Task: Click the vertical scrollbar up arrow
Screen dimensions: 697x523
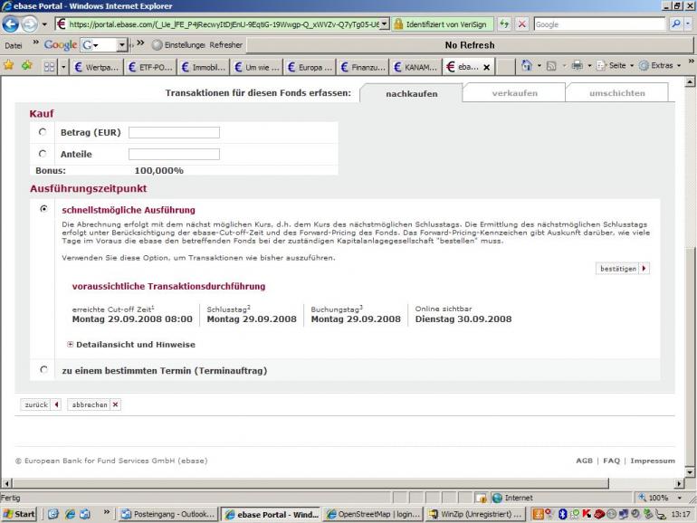Action: click(x=690, y=81)
